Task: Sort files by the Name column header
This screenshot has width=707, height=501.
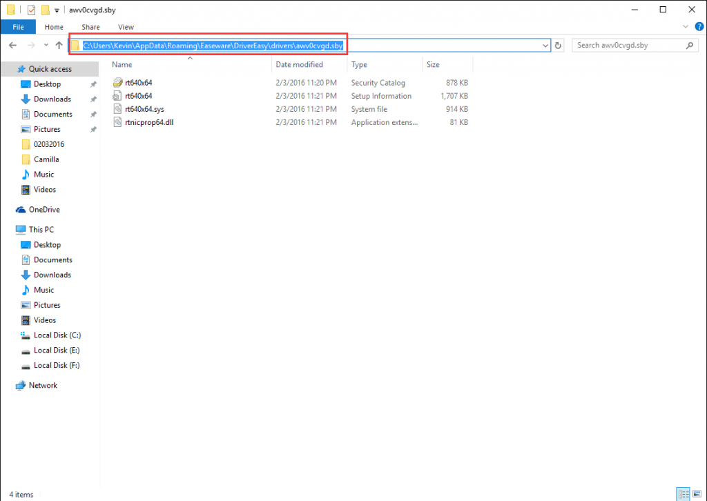Action: click(122, 64)
